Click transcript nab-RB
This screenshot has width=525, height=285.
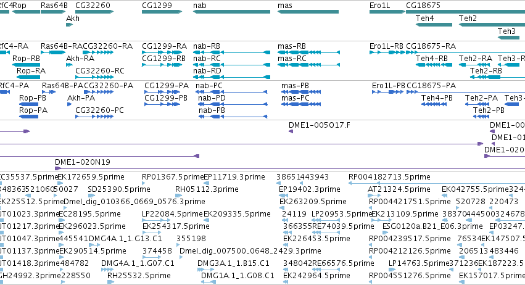tap(232, 52)
